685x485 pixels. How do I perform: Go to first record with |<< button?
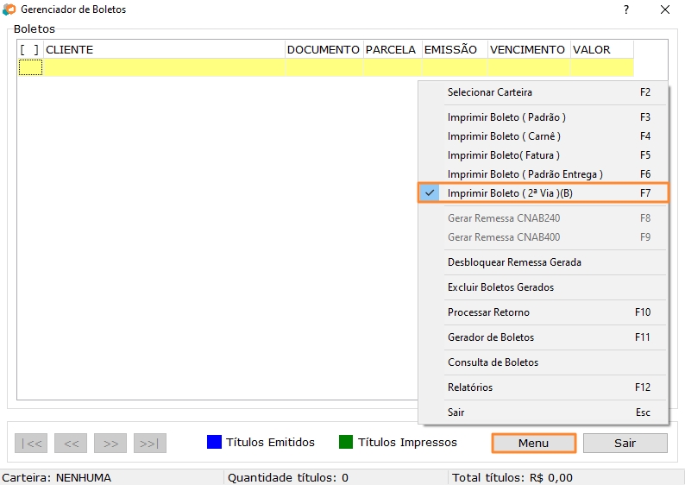[31, 443]
